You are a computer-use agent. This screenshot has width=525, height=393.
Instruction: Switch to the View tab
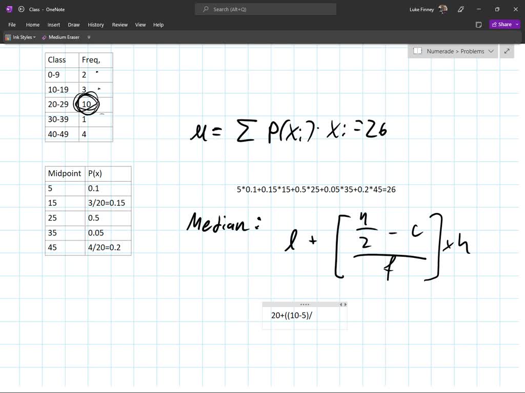point(140,25)
